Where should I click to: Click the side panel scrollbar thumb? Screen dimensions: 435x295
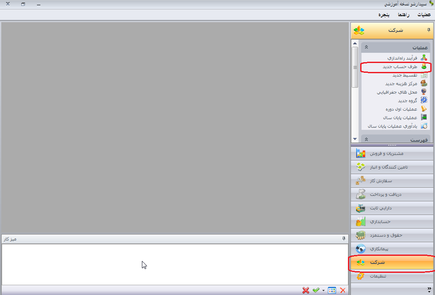click(355, 67)
